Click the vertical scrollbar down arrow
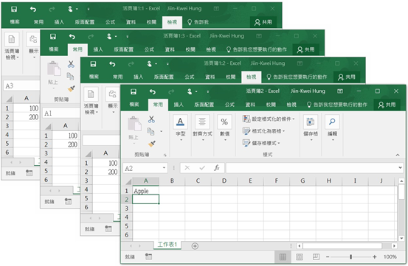 [401, 238]
